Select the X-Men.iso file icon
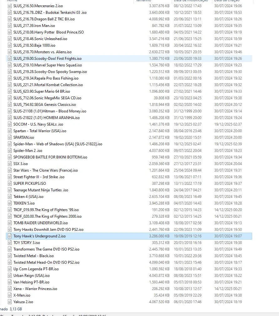This screenshot has height=316, width=279. tap(10, 295)
